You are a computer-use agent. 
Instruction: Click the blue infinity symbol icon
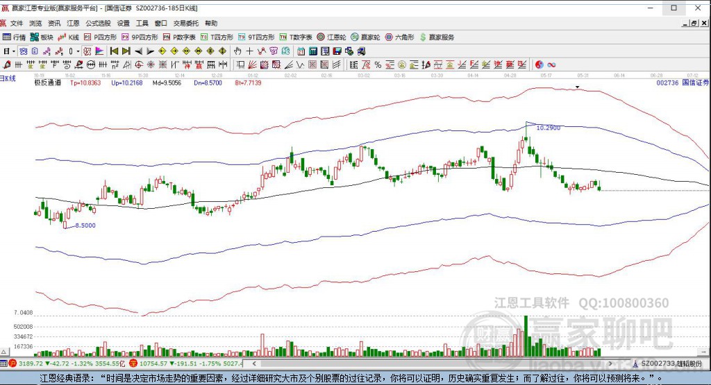point(551,65)
